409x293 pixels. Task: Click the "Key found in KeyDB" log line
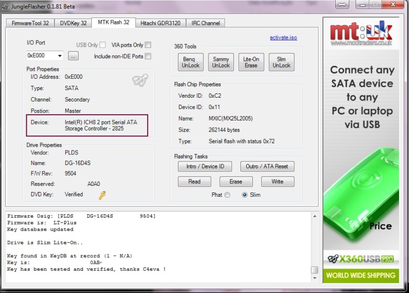pyautogui.click(x=70, y=256)
